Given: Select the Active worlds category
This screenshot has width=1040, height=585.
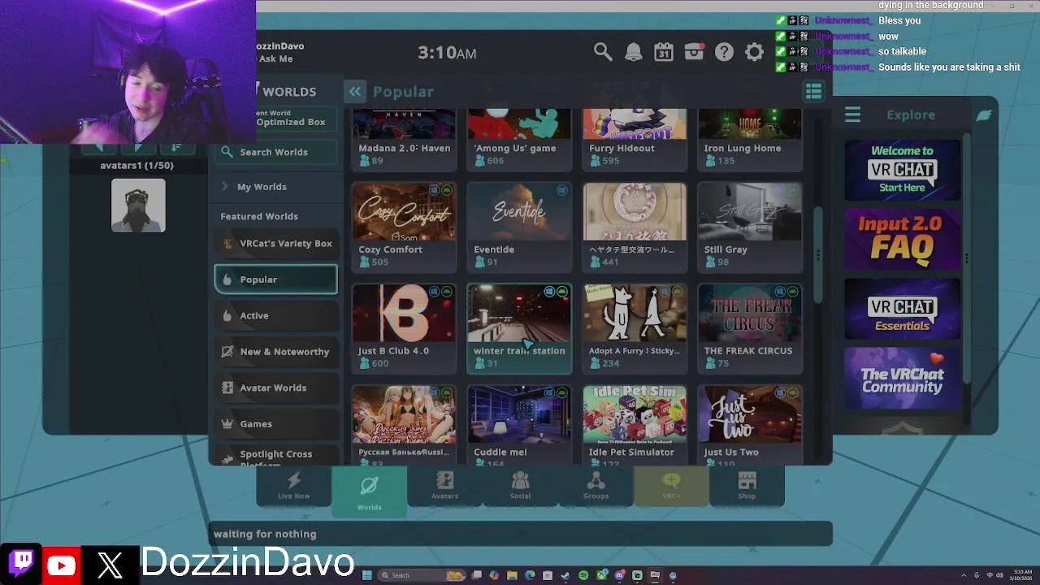Looking at the screenshot, I should [x=276, y=315].
